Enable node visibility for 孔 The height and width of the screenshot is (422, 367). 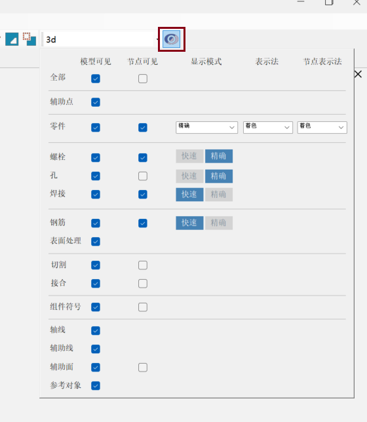pyautogui.click(x=143, y=176)
